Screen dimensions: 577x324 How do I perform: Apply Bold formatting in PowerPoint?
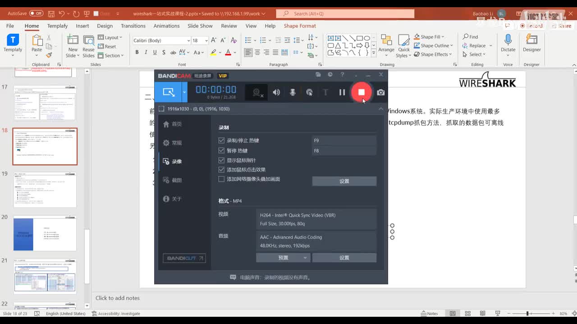point(137,52)
